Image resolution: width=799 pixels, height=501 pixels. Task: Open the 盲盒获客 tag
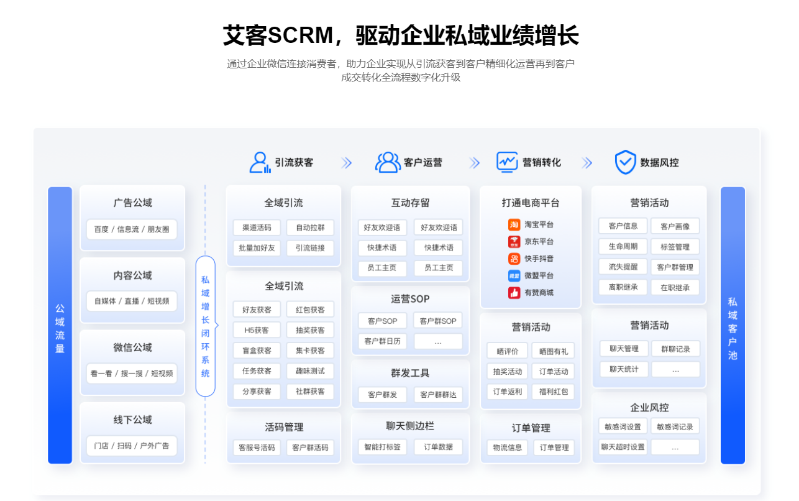pyautogui.click(x=257, y=351)
